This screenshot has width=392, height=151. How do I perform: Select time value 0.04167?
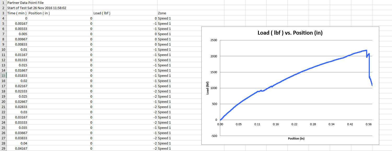click(17, 148)
